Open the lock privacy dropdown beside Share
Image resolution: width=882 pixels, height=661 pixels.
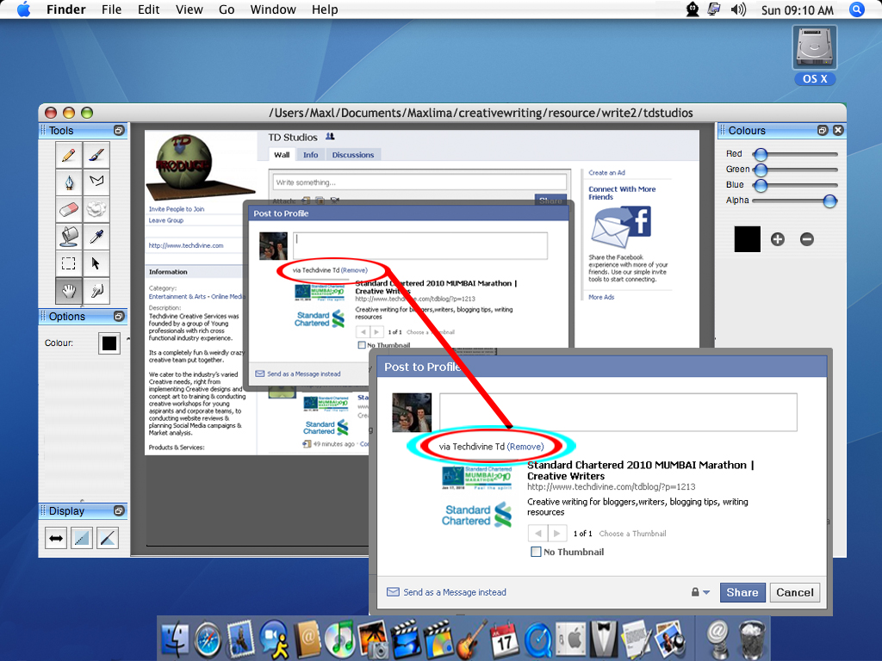[x=699, y=592]
